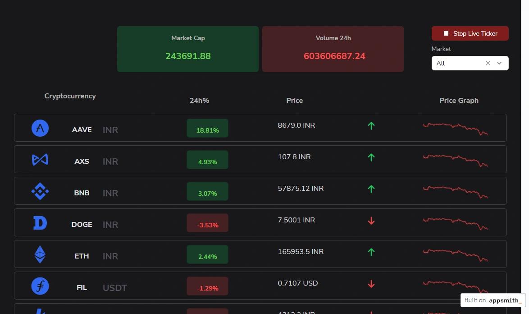Screen dimensions: 529x314
Task: Click the 7.5001 INR price
Action: [x=296, y=220]
